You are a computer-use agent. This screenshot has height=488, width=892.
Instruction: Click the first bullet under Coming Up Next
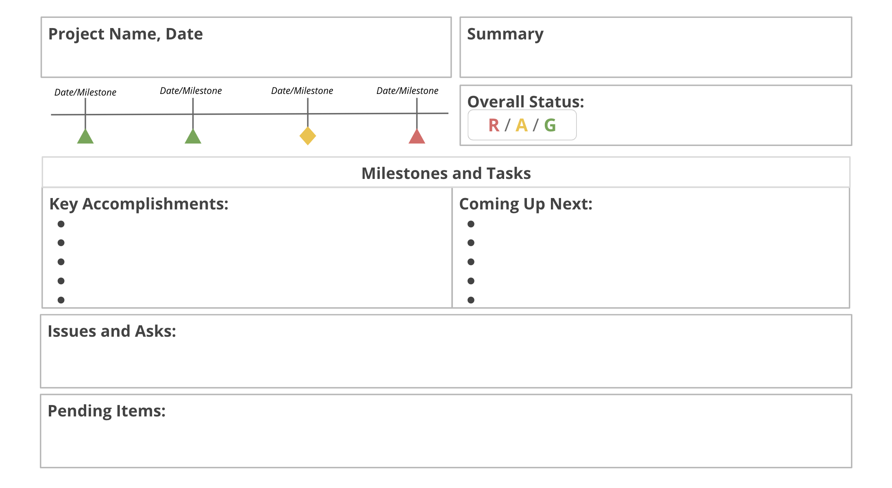(471, 224)
